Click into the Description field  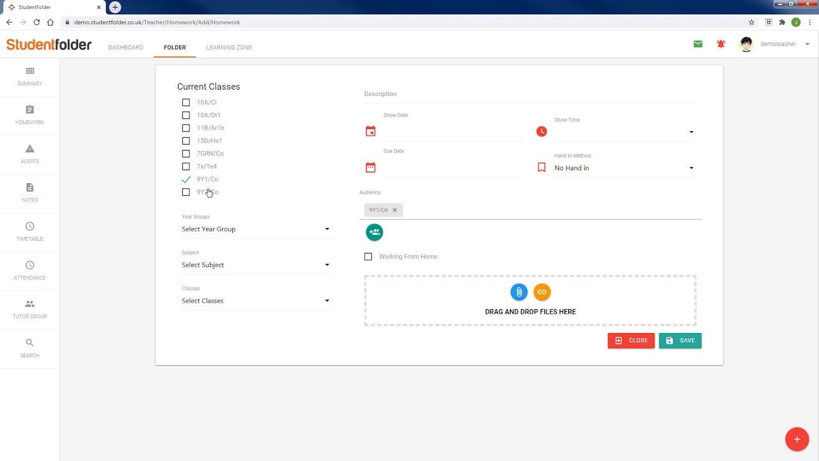coord(530,94)
